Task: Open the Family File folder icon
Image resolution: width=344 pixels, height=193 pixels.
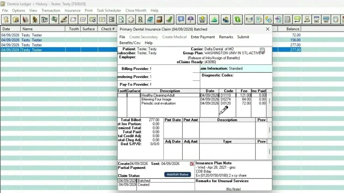Action: click(x=16, y=20)
